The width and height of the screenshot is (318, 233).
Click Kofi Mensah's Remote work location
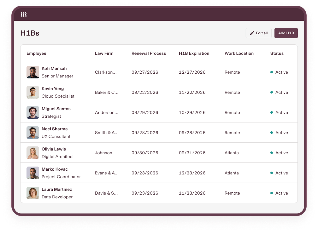point(232,72)
